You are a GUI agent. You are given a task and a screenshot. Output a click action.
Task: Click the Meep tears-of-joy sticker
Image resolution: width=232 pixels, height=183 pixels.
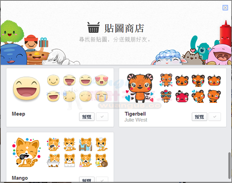pyautogui.click(x=53, y=96)
